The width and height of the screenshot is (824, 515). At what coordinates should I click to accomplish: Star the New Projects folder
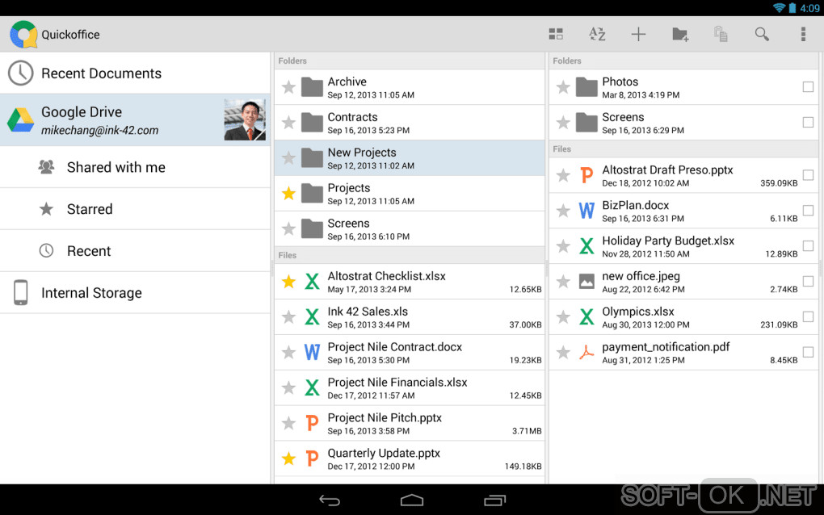pyautogui.click(x=288, y=158)
